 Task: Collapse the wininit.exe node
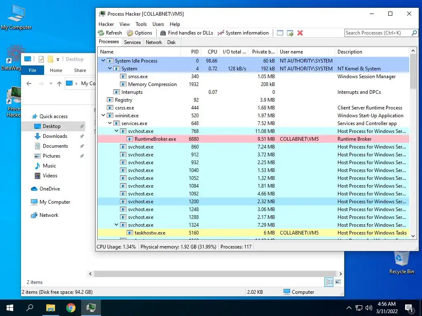click(x=103, y=116)
